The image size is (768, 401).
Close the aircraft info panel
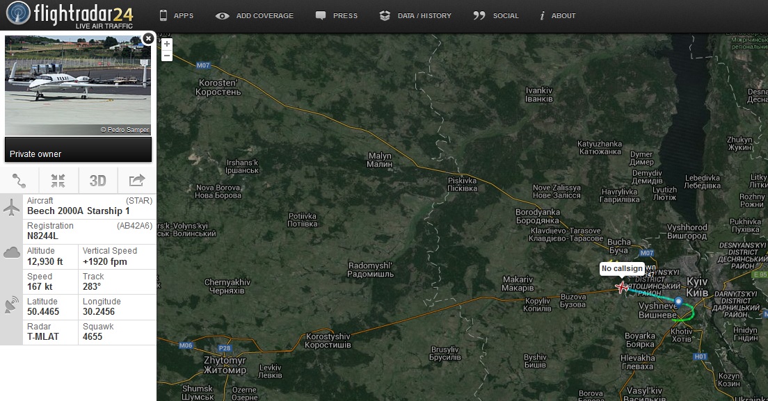pos(147,38)
